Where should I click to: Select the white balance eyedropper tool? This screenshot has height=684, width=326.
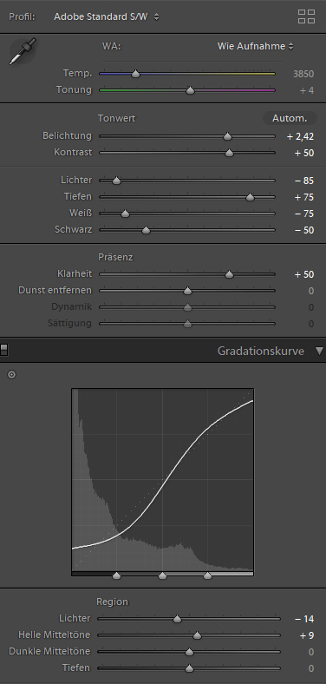click(23, 51)
